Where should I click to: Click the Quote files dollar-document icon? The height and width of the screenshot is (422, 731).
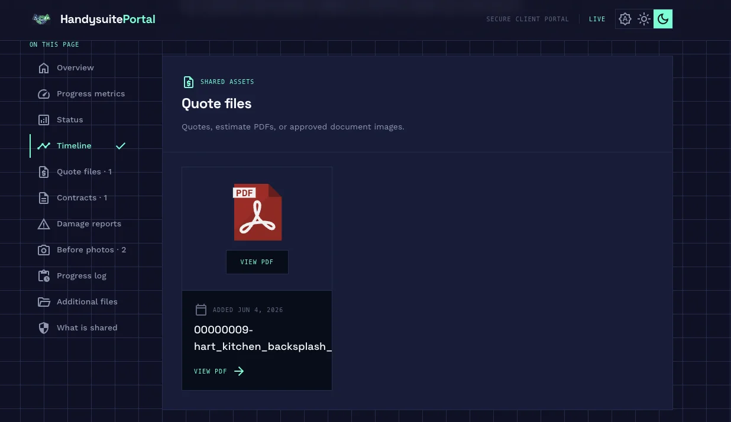point(44,172)
